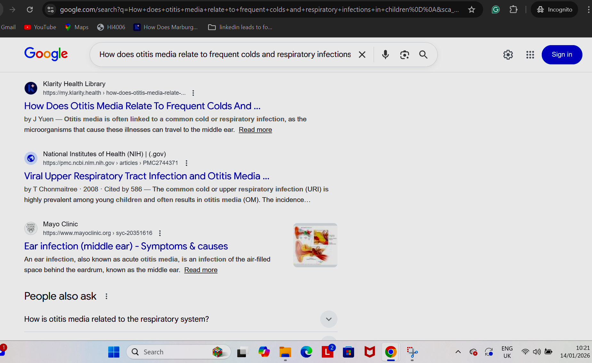Screen dimensions: 592x363
Task: Open the Viral Upper Respiratory Tract Infection article
Action: coord(146,176)
